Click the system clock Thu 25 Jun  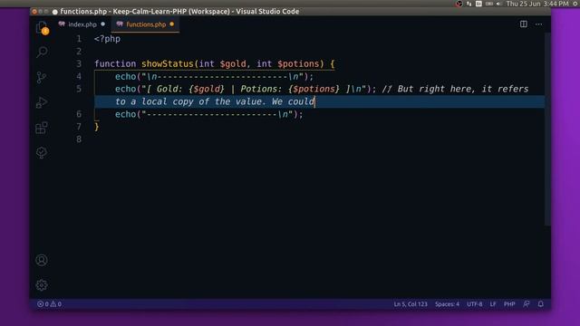pyautogui.click(x=537, y=4)
